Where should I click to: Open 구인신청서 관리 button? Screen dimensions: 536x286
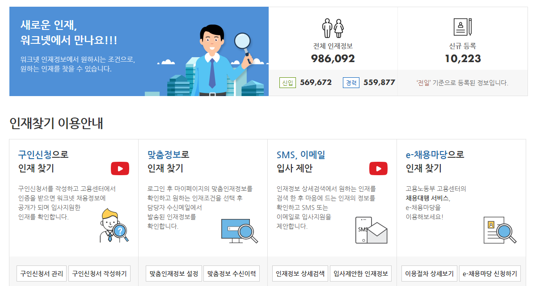(42, 273)
